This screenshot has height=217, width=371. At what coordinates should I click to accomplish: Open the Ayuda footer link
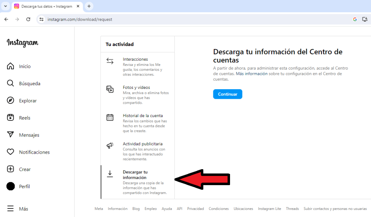click(x=167, y=209)
